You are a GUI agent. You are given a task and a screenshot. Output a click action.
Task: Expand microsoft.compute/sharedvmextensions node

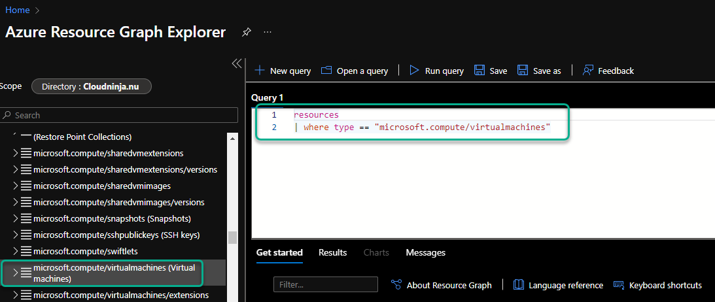[16, 153]
